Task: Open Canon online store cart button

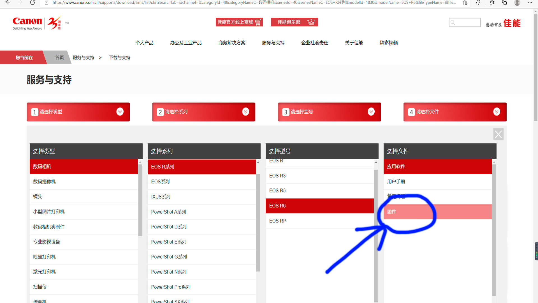Action: click(x=239, y=22)
